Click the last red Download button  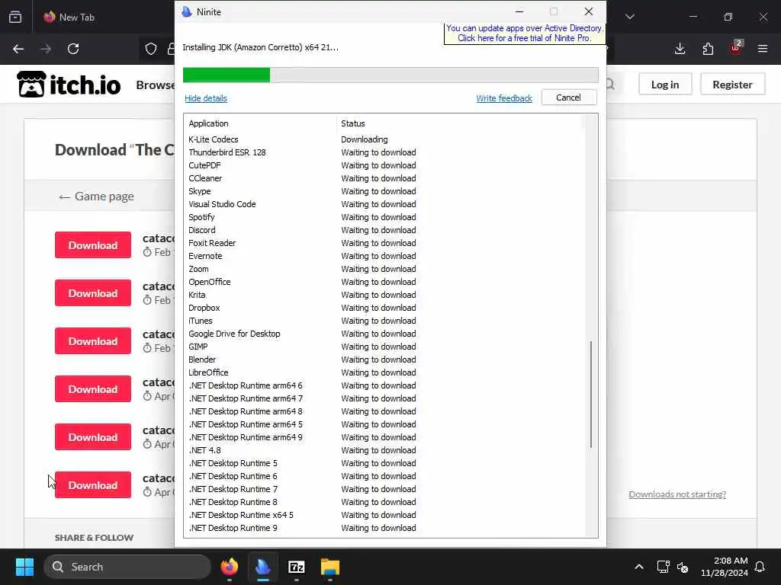pyautogui.click(x=93, y=485)
